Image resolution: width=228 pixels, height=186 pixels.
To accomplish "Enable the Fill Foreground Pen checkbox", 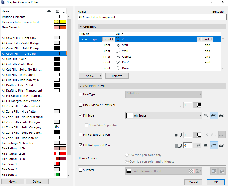I will click(80, 135).
